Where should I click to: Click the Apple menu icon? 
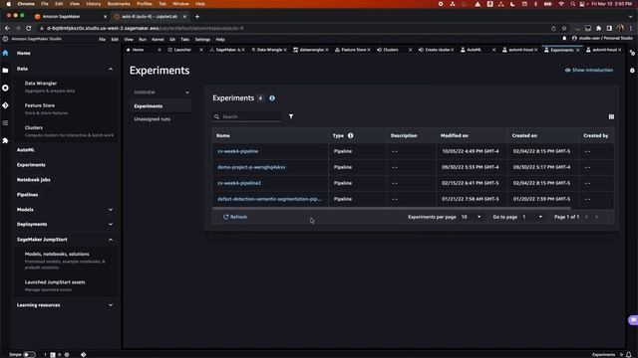(x=8, y=4)
